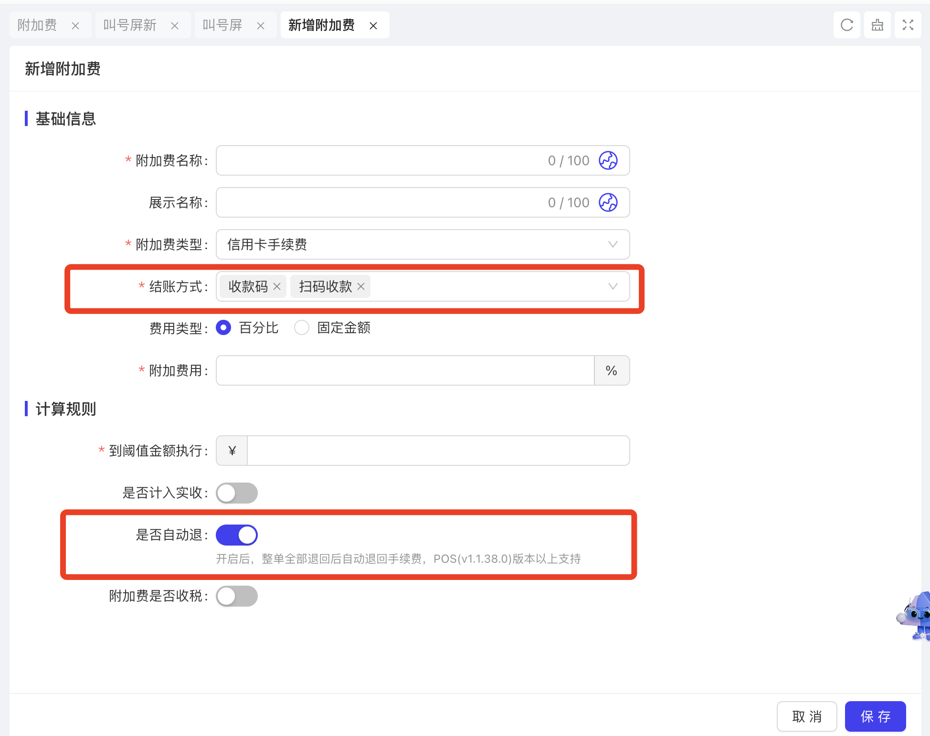Switch to the 附加费 tab

37,25
